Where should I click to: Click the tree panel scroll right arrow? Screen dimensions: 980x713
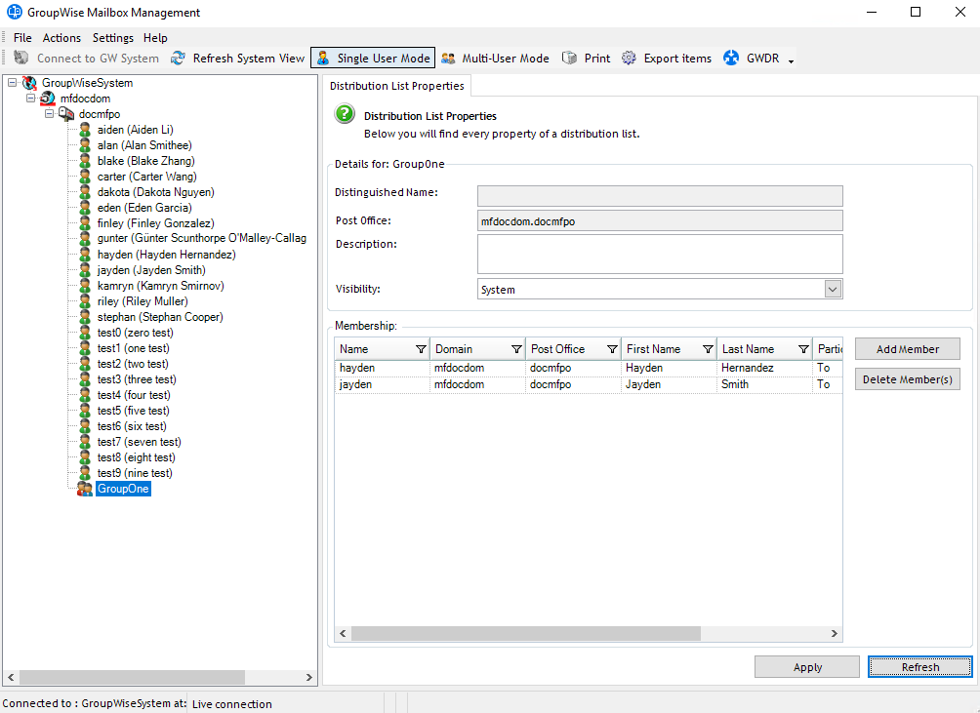pos(308,677)
